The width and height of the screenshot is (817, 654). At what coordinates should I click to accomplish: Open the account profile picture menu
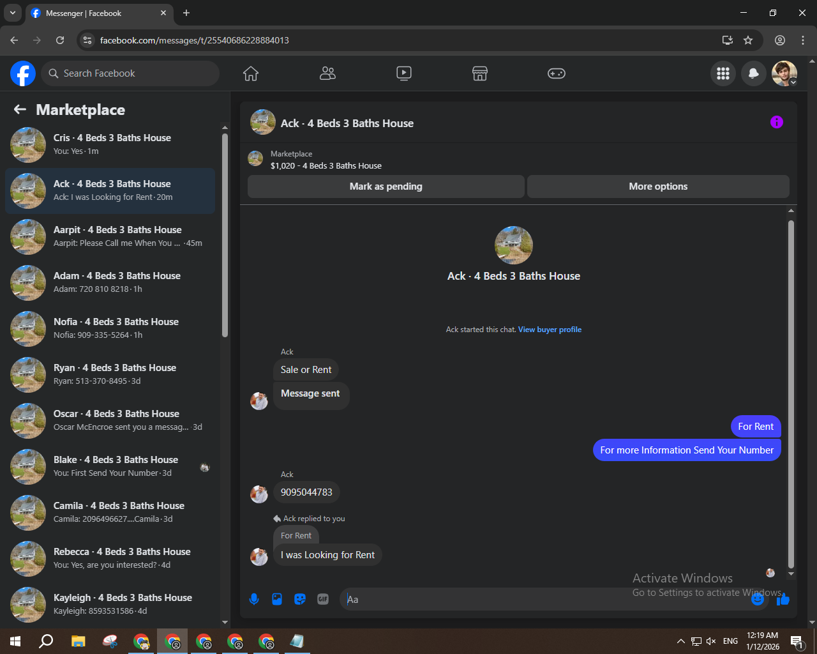[x=784, y=73]
